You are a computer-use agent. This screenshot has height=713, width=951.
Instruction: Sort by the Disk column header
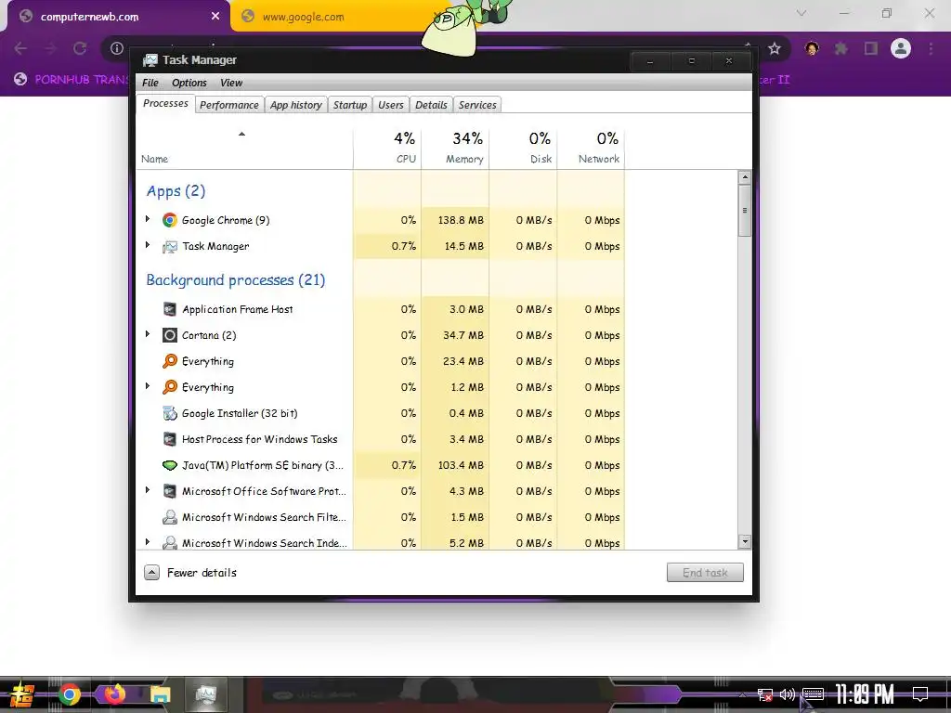(x=523, y=148)
